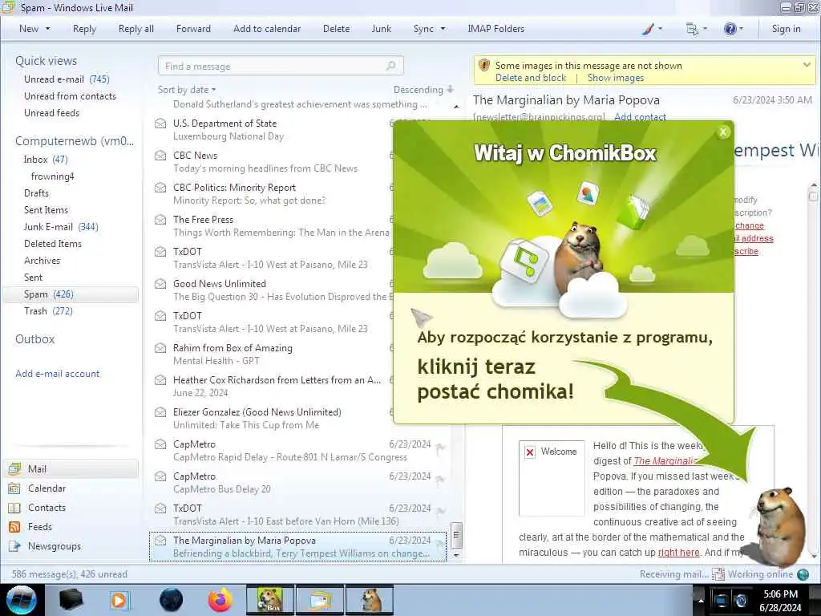Open Heather Cox Richardson message
Viewport: 821px width, 616px height.
[273, 386]
